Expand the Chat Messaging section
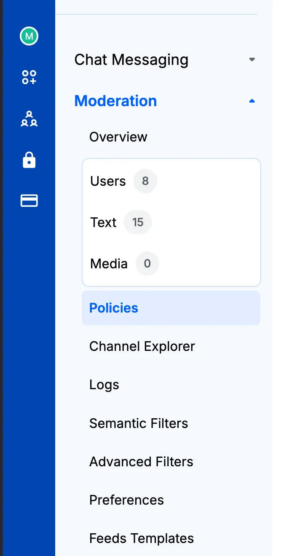Screen dimensions: 305x556 131,59
